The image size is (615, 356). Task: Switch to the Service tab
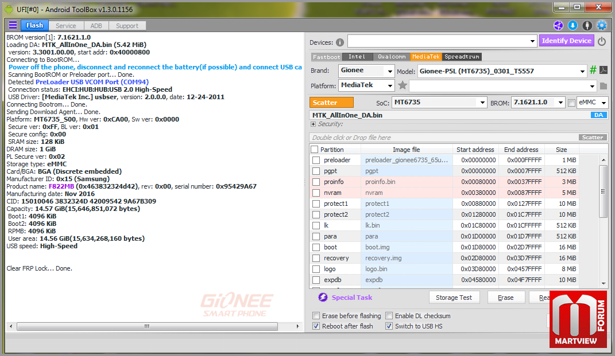coord(65,26)
